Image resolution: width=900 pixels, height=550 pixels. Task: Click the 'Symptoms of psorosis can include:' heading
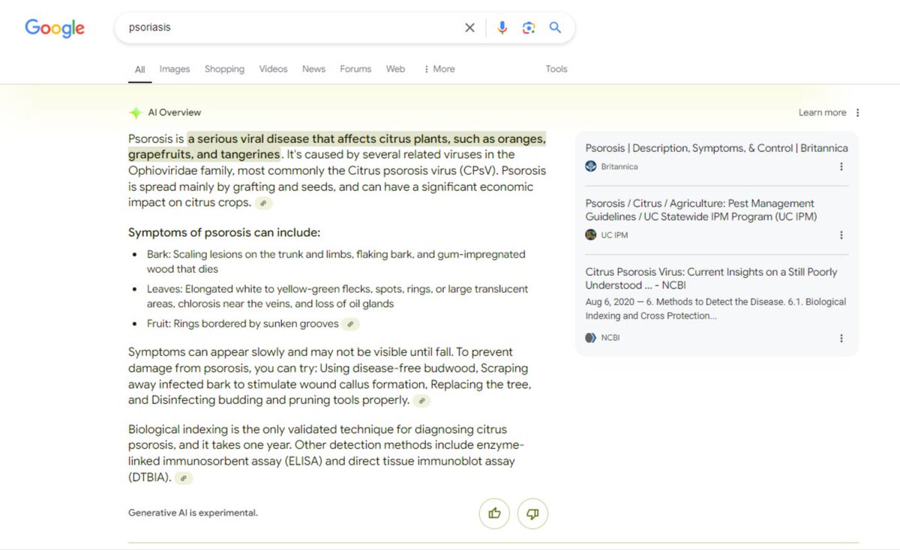pyautogui.click(x=224, y=232)
